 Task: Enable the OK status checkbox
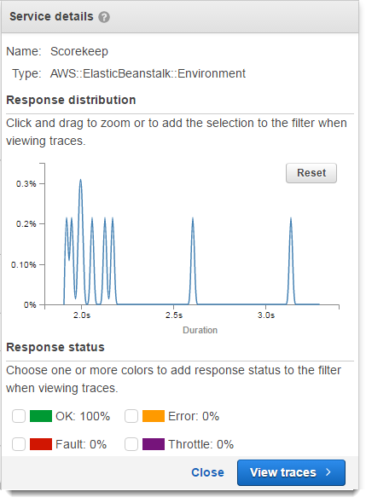point(19,416)
